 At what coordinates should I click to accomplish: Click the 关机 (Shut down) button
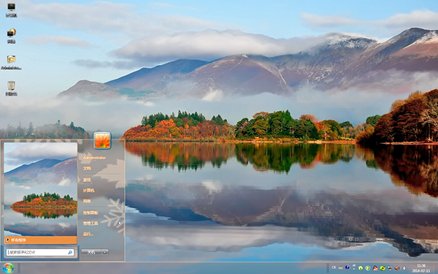point(91,253)
